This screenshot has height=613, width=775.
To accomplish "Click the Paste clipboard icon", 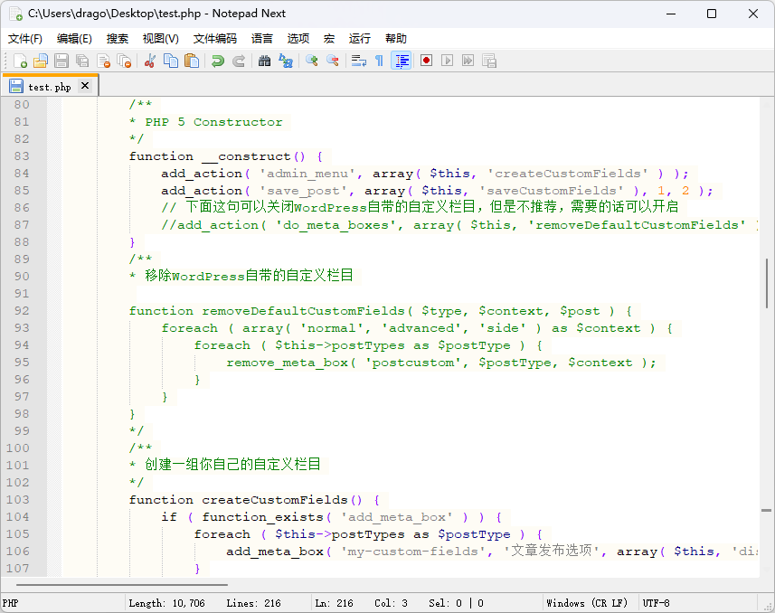I will [192, 61].
